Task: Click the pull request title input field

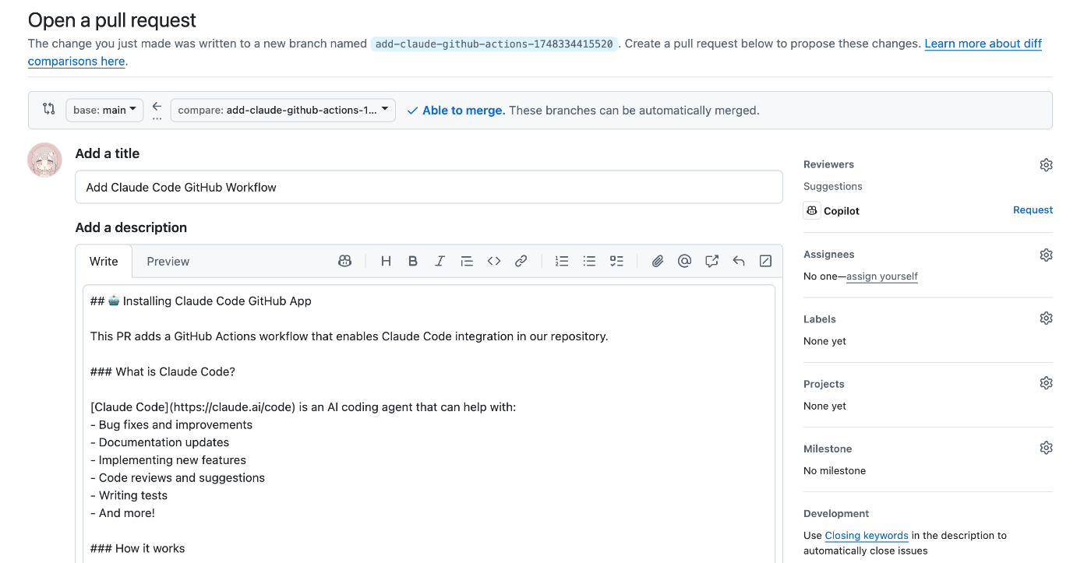Action: pyautogui.click(x=429, y=187)
